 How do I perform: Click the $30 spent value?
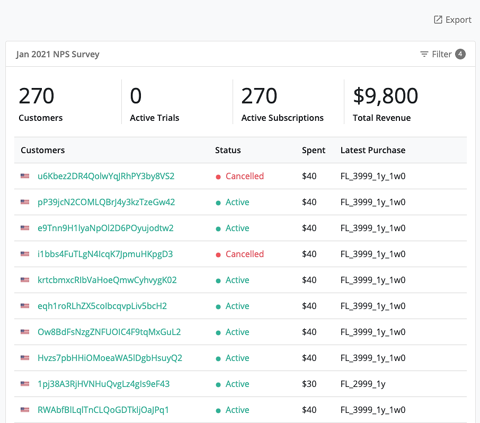click(x=309, y=384)
